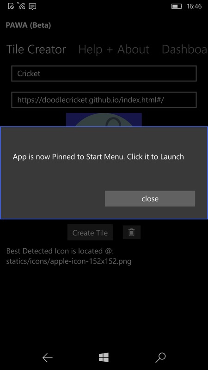The width and height of the screenshot is (208, 370).
Task: Tap the Pinned to Start Menu message
Action: point(98,157)
